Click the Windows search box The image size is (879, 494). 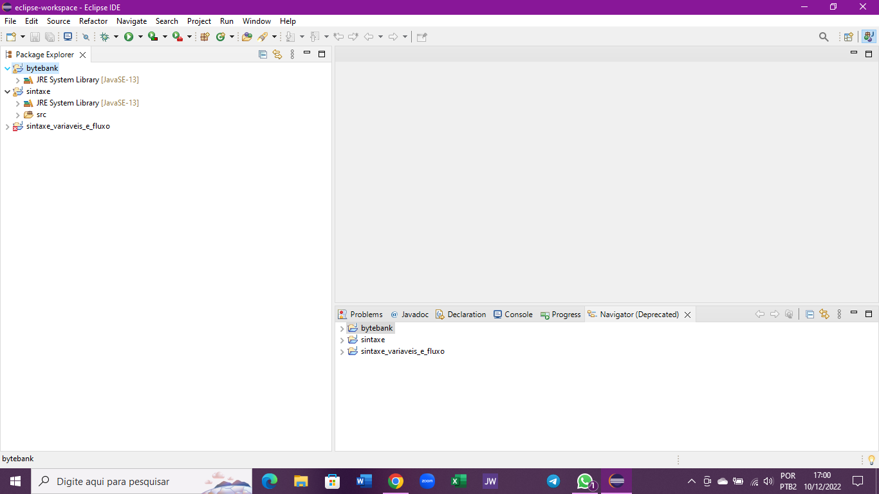[142, 481]
